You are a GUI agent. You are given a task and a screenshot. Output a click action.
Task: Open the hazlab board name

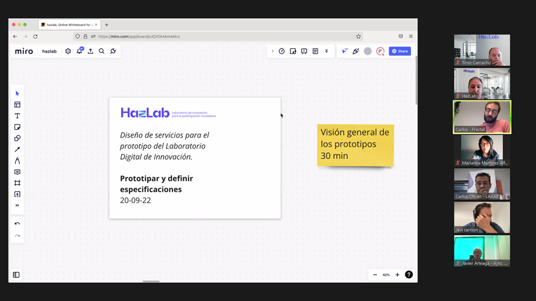[49, 51]
